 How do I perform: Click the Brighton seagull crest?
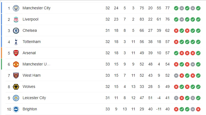pos(16,109)
